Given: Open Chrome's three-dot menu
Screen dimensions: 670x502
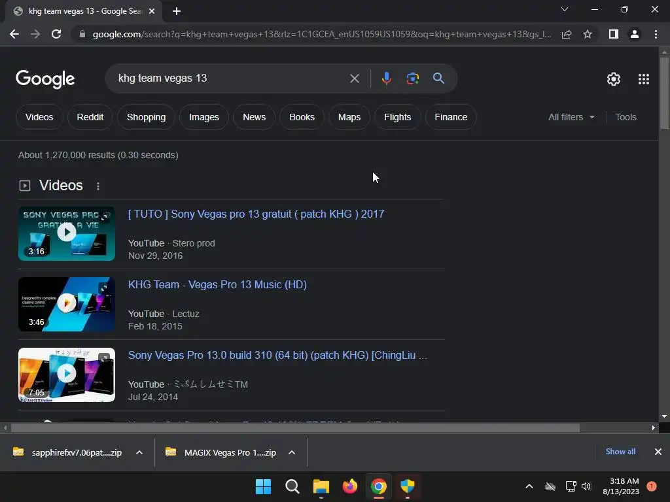Looking at the screenshot, I should (x=656, y=34).
